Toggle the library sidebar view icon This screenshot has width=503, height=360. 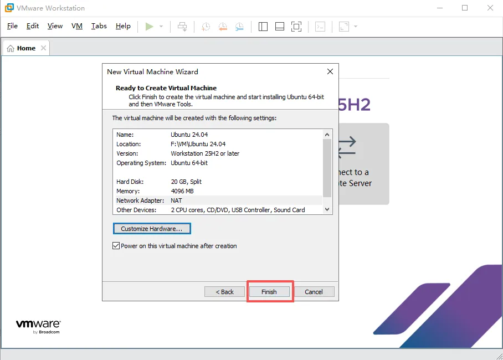click(263, 27)
